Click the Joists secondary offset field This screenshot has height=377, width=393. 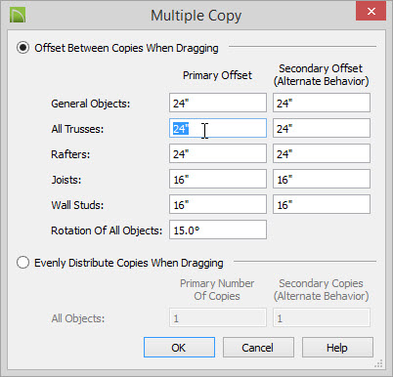pyautogui.click(x=322, y=179)
